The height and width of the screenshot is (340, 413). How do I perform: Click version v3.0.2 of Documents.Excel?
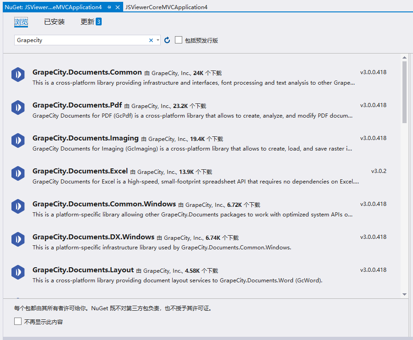tap(379, 171)
